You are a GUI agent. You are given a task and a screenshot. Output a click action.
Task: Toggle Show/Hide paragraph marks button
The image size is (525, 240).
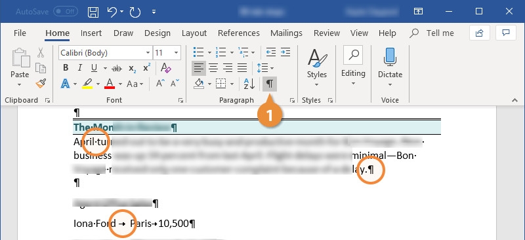pyautogui.click(x=270, y=84)
